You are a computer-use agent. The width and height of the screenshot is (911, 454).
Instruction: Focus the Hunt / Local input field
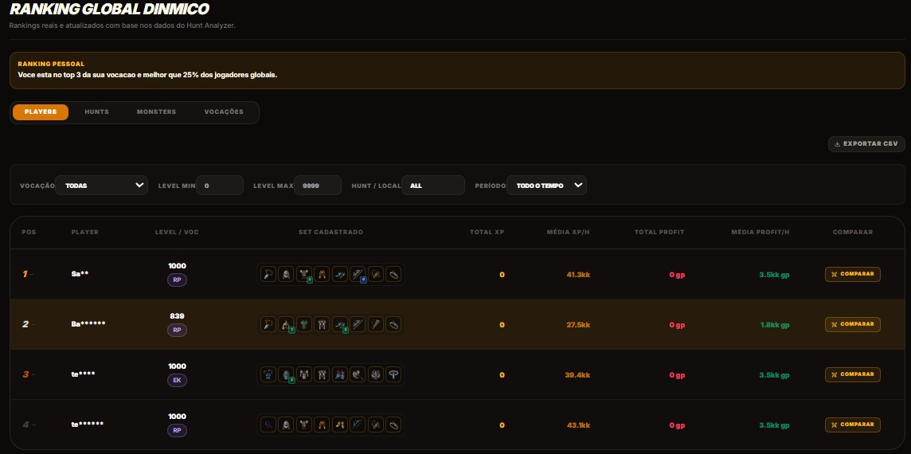pyautogui.click(x=433, y=186)
